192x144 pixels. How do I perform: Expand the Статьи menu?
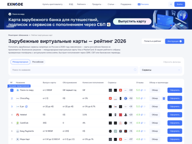point(112,4)
